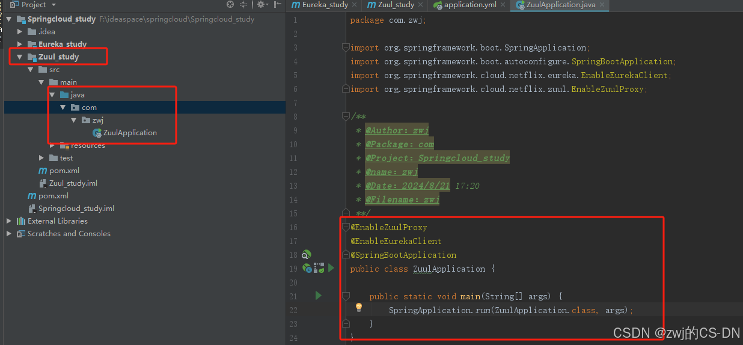Expand the test folder arrow
The height and width of the screenshot is (345, 743).
click(41, 158)
